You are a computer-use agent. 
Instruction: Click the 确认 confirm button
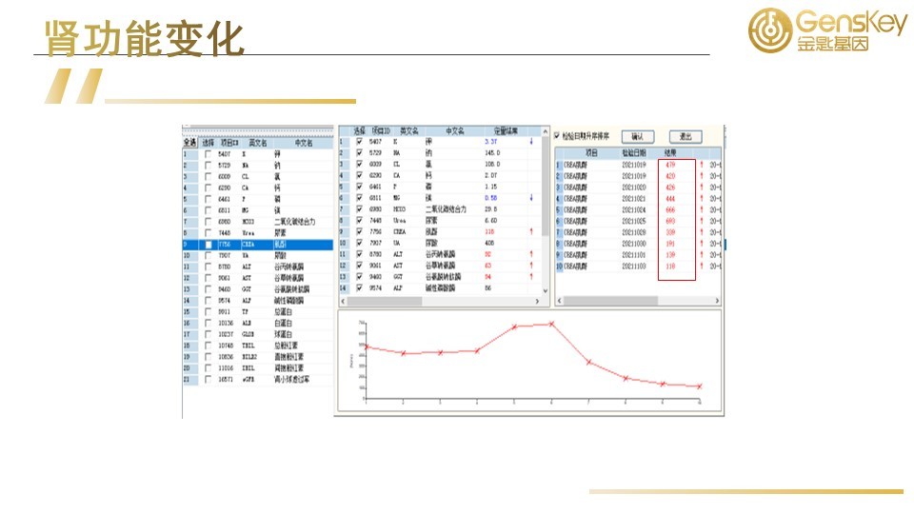[638, 136]
